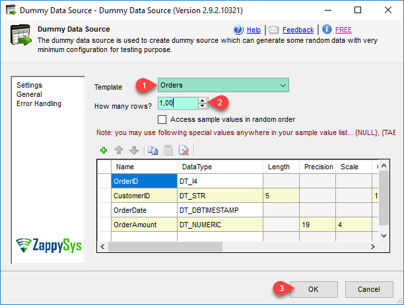The height and width of the screenshot is (305, 404).
Task: Click the DT_NUMERIC data type cell
Action: tap(220, 225)
